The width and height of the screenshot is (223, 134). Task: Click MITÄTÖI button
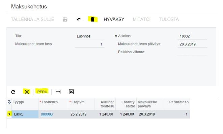tap(141, 19)
